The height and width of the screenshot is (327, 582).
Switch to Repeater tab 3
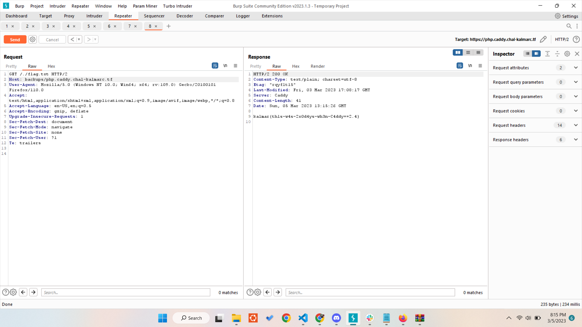[x=48, y=26]
